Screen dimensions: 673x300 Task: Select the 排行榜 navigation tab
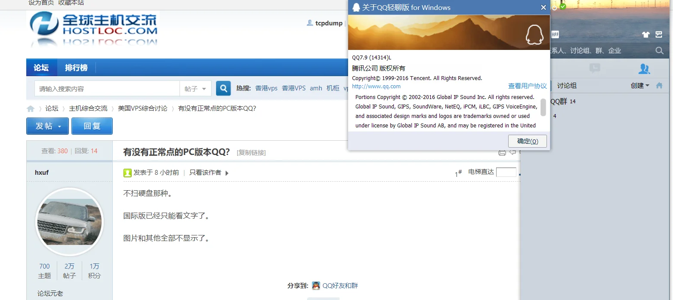point(76,68)
